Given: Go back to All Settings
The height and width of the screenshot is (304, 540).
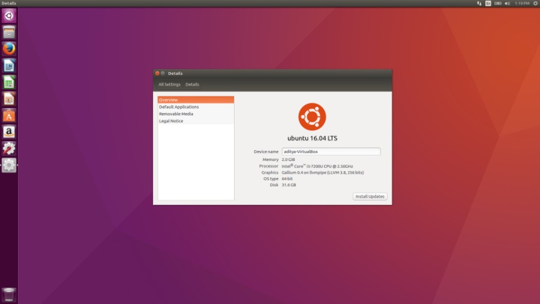Looking at the screenshot, I should tap(169, 85).
